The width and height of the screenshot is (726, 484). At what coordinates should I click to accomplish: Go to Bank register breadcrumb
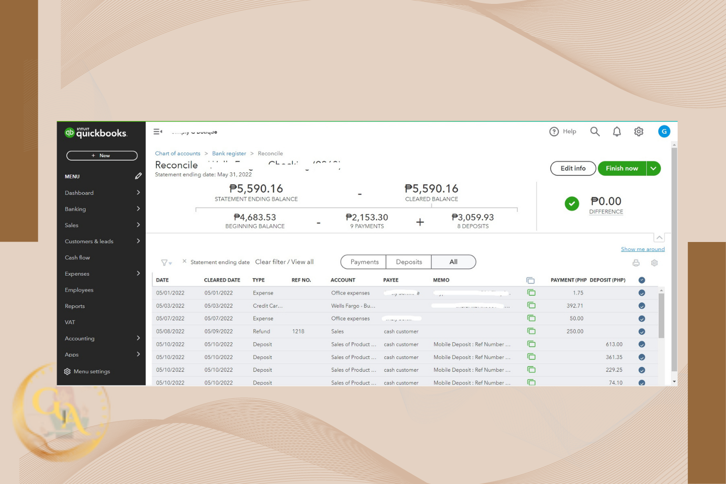[x=229, y=153]
